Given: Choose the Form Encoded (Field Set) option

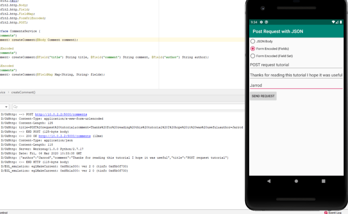Looking at the screenshot, I should (x=253, y=56).
